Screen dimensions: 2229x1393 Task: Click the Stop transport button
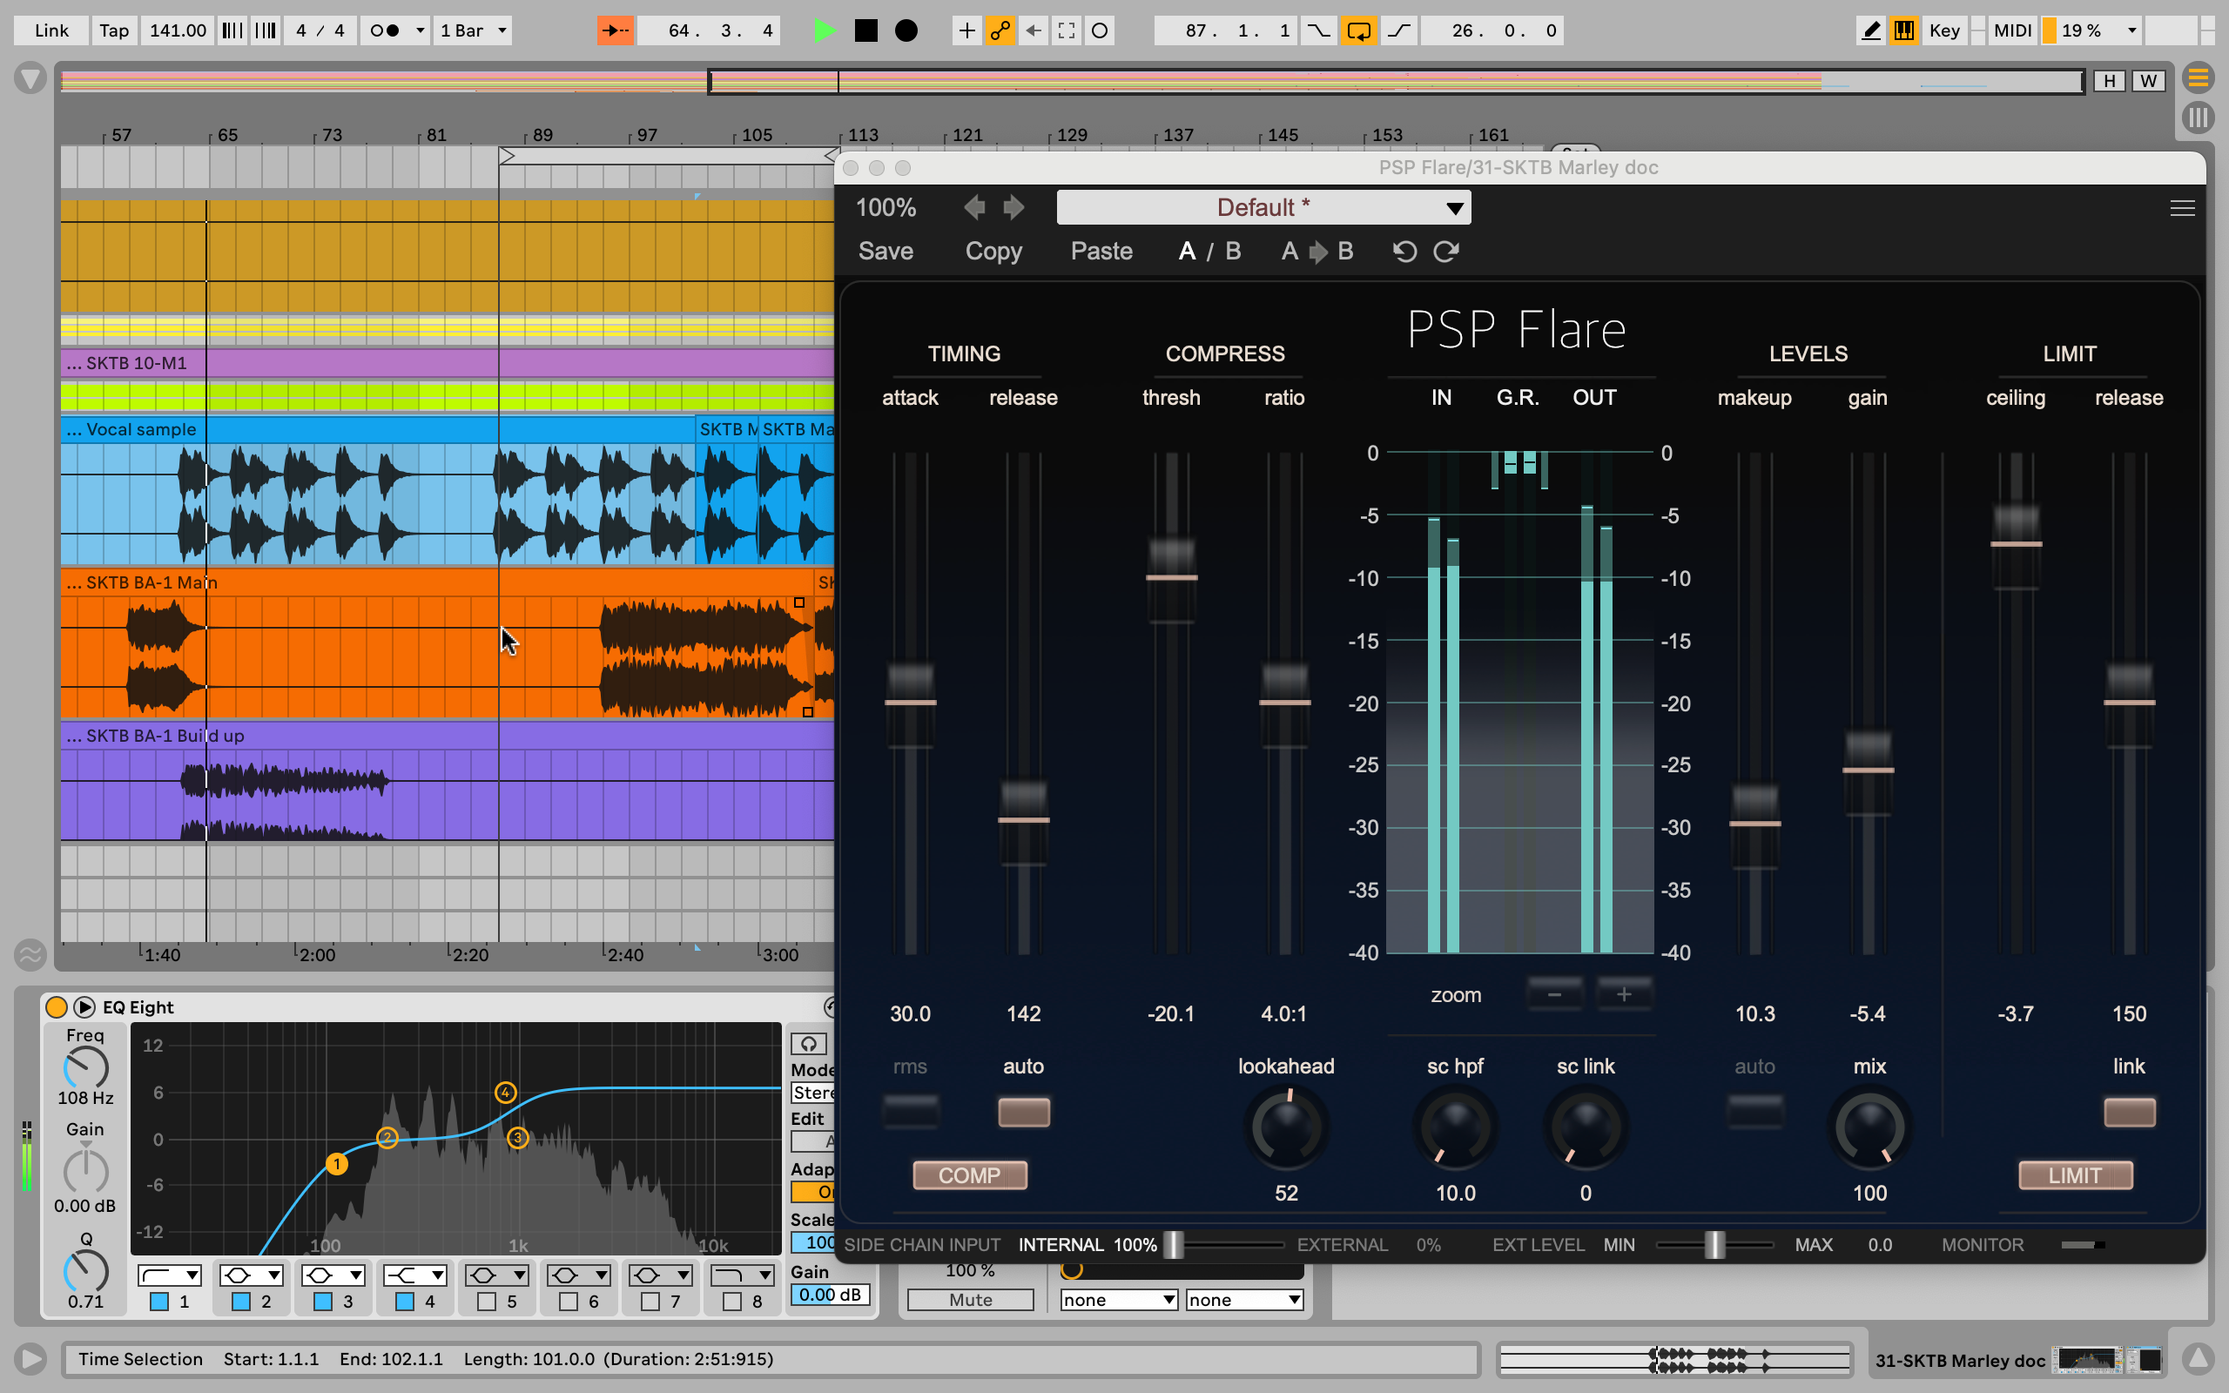(865, 30)
